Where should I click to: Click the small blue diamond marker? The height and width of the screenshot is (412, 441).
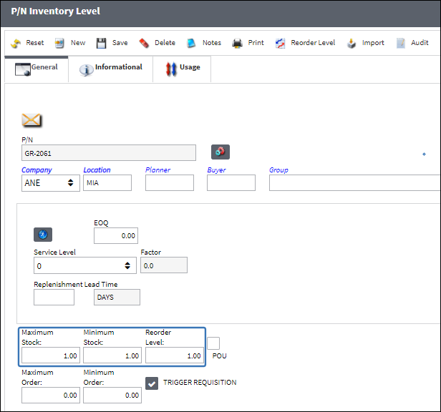pos(424,154)
